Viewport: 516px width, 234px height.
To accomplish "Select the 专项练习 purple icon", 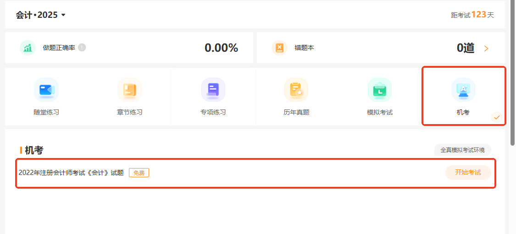I will [x=213, y=90].
